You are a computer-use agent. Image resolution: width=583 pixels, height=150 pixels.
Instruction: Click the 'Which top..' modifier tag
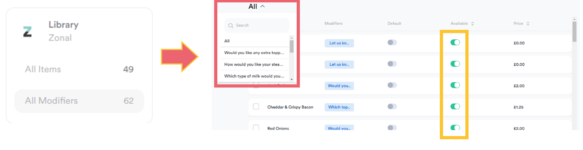(339, 107)
